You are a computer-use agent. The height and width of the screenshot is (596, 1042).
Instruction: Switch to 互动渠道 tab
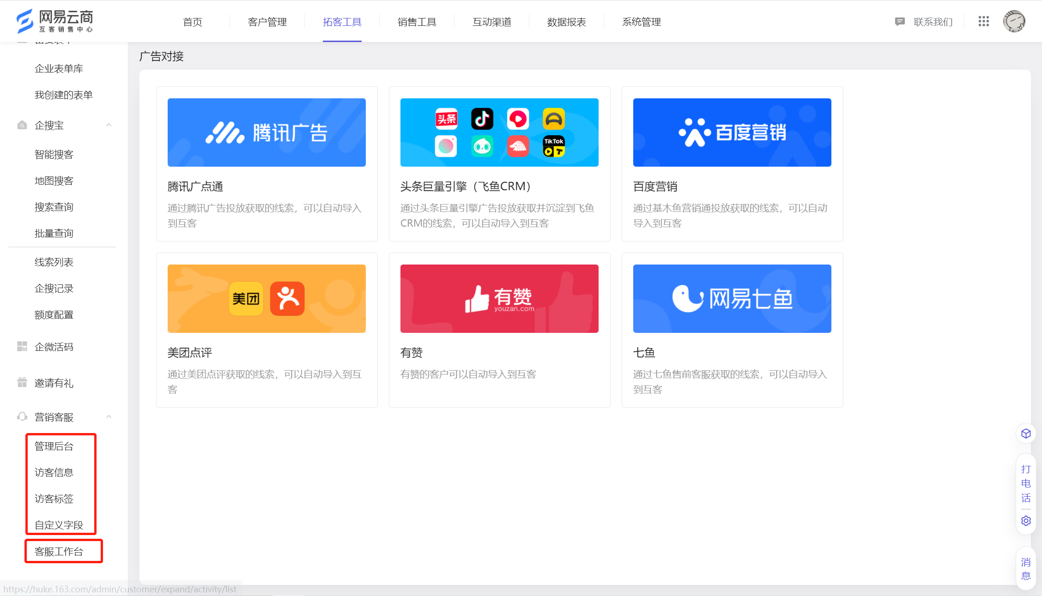click(492, 22)
